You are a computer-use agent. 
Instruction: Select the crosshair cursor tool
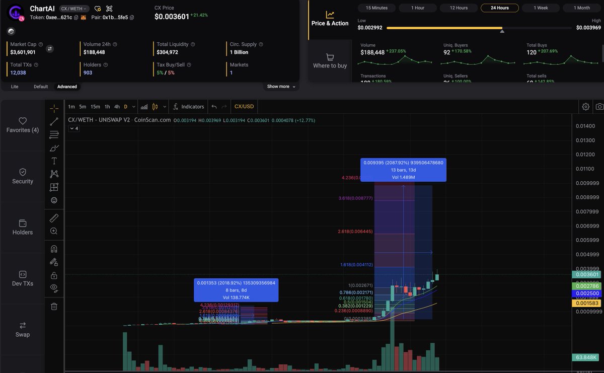tap(54, 107)
